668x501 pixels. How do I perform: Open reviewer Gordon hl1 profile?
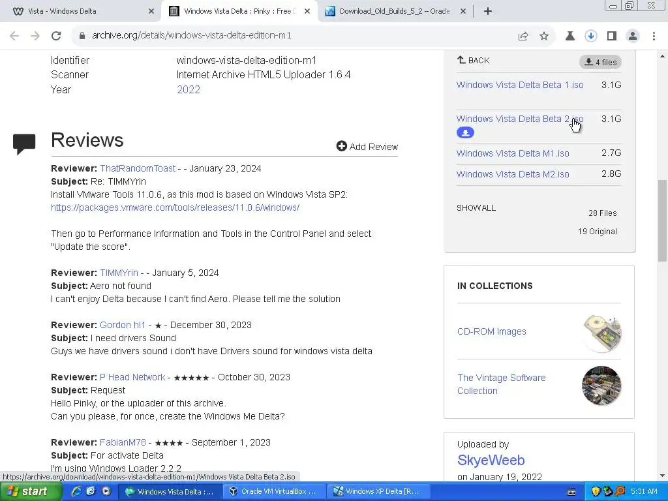pyautogui.click(x=123, y=325)
